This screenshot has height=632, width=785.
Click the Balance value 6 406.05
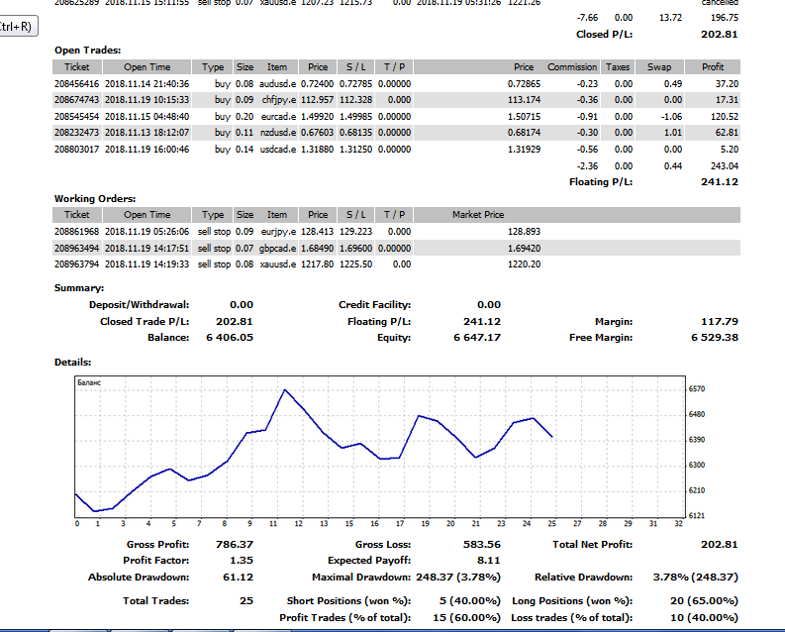(230, 338)
